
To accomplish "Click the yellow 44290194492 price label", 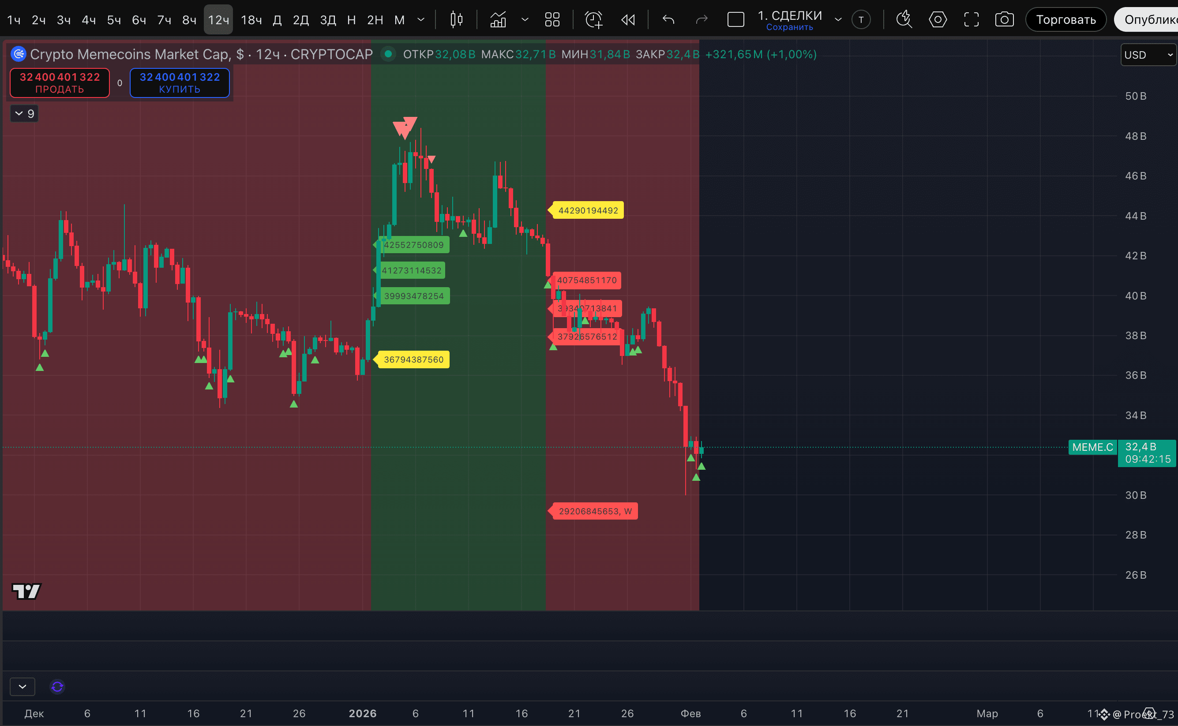I will (x=588, y=210).
